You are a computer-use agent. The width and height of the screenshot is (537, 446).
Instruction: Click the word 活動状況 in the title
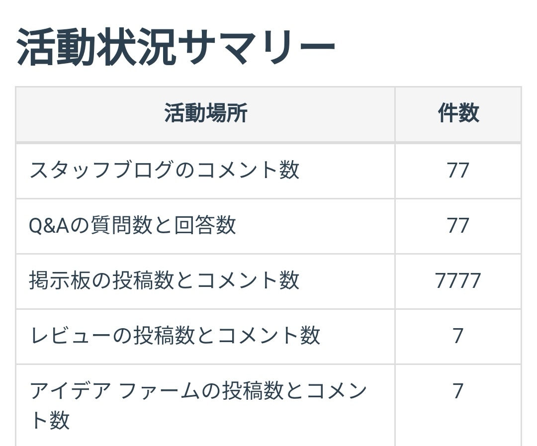[96, 48]
